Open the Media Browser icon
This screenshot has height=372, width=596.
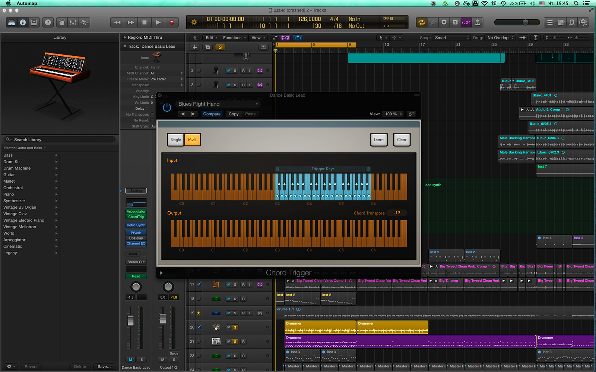point(584,22)
